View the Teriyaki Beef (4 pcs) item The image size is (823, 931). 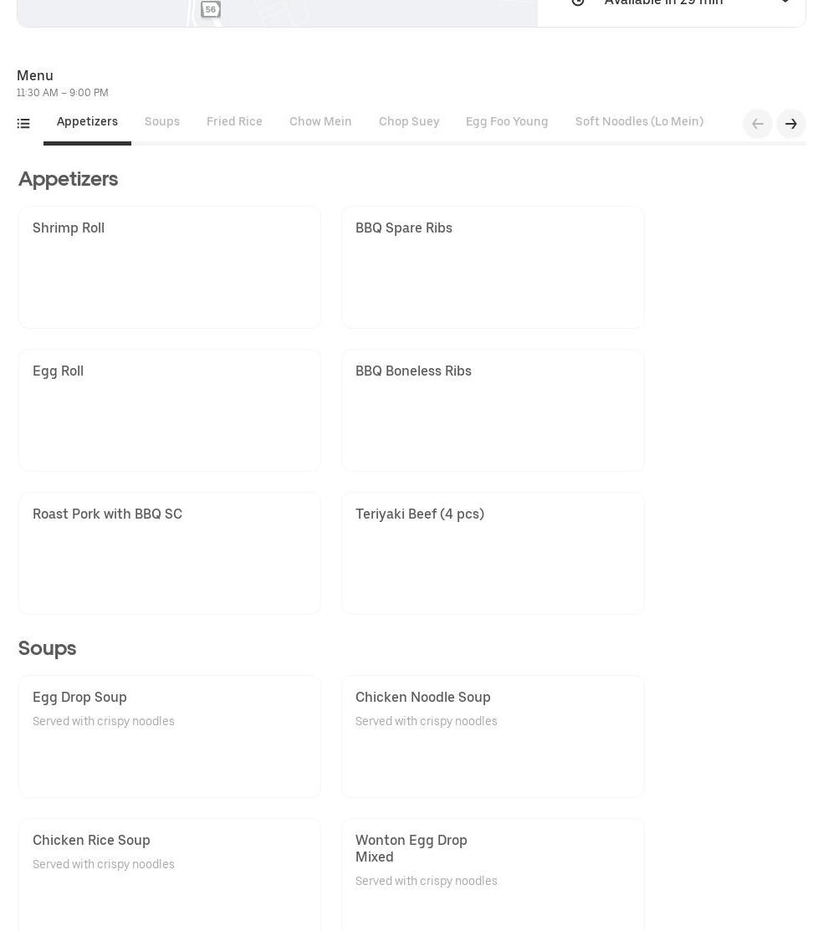493,553
